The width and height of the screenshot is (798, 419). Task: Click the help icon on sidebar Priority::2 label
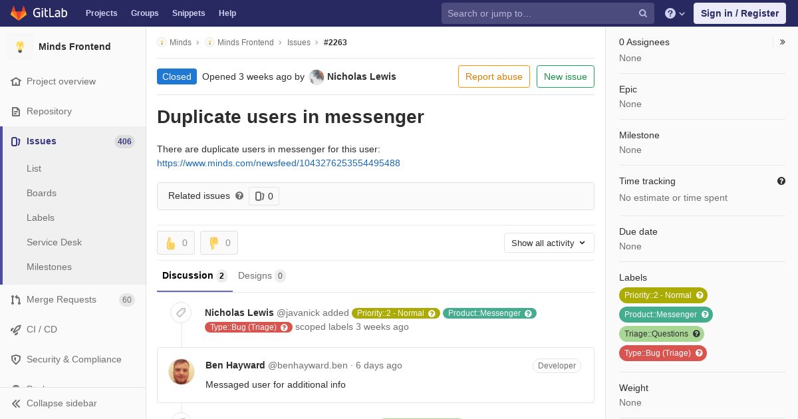coord(700,295)
